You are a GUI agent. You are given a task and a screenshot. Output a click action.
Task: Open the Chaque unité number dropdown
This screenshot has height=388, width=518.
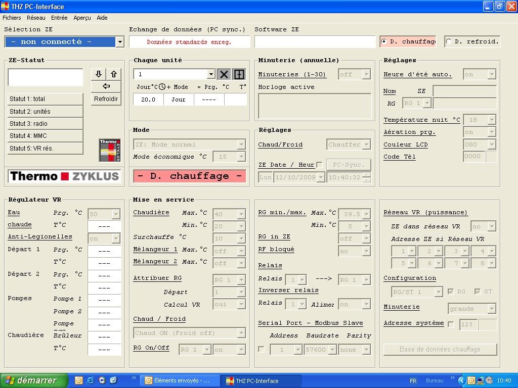pyautogui.click(x=211, y=74)
